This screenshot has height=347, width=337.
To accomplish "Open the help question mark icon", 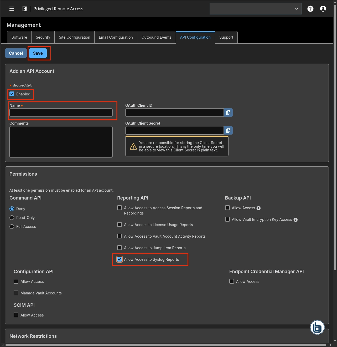I will (310, 9).
